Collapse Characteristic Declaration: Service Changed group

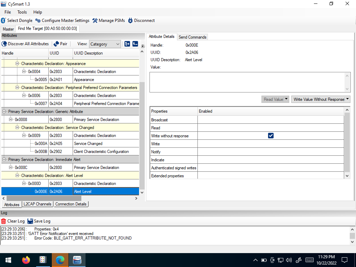click(17, 127)
